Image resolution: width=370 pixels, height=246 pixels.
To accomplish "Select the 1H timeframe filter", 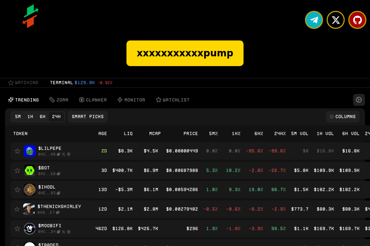I will coord(30,116).
